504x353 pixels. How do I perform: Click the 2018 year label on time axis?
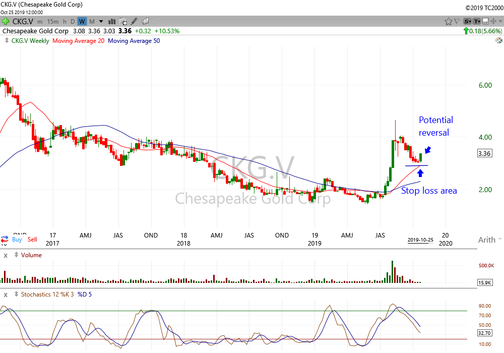tap(183, 244)
